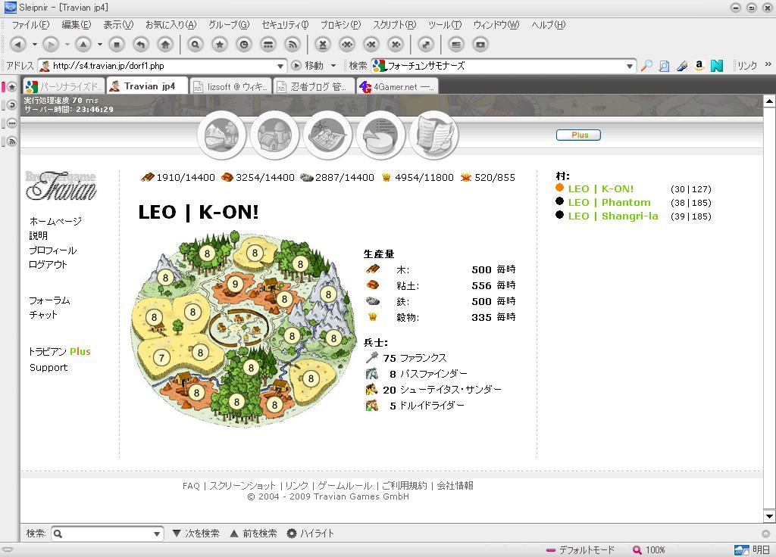This screenshot has width=776, height=557.
Task: Open Travian map icon
Action: coord(327,135)
